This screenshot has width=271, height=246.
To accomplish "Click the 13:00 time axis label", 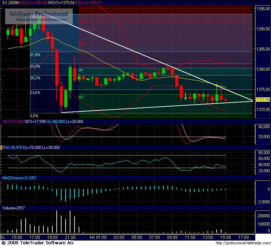I will [208, 237].
